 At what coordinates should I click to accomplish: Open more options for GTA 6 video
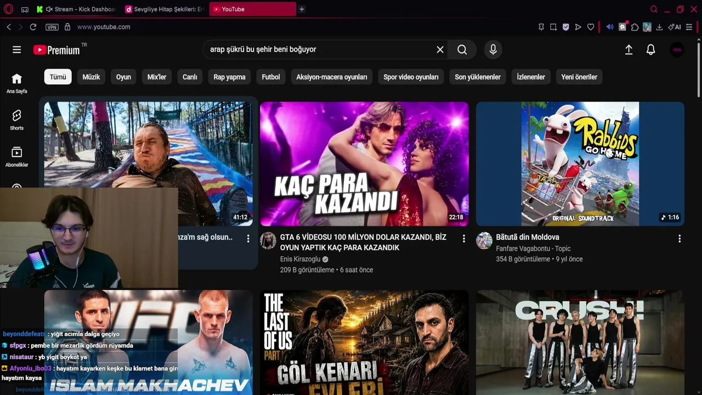click(x=463, y=239)
